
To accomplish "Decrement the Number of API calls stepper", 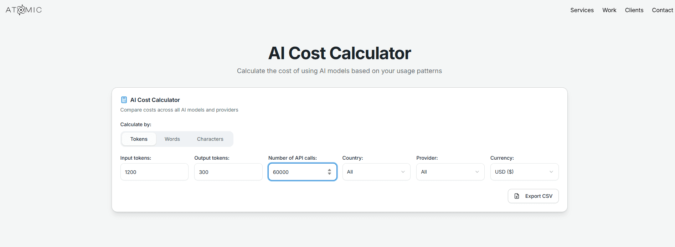I will (329, 174).
